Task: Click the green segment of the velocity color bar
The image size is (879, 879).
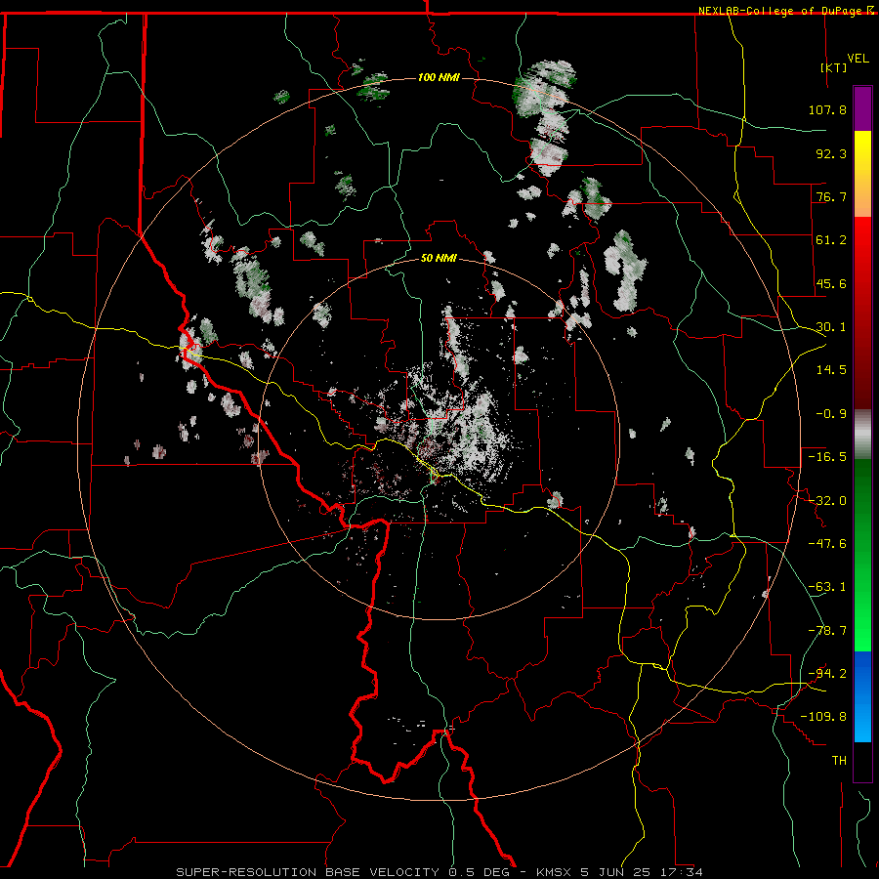Action: [862, 555]
